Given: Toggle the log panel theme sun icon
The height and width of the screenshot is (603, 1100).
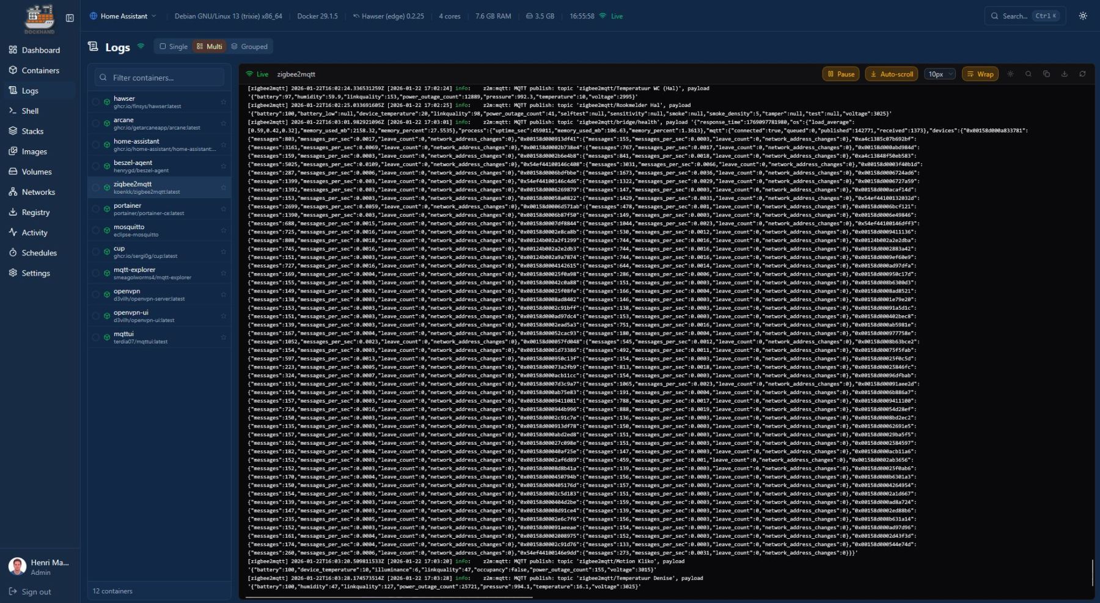Looking at the screenshot, I should pyautogui.click(x=1010, y=74).
